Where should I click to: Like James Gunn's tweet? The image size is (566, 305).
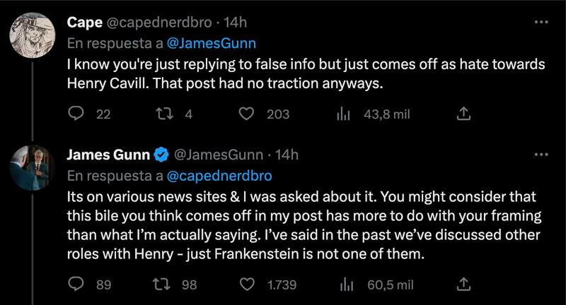coord(247,285)
